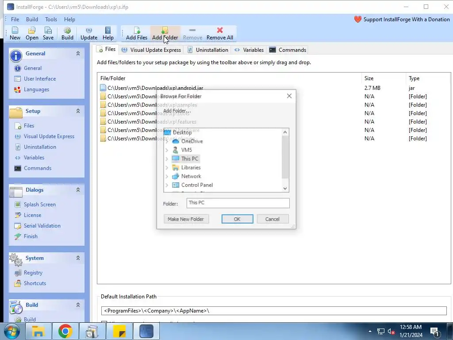The width and height of the screenshot is (453, 340).
Task: Switch to the Visual Update Express tab
Action: [x=152, y=50]
